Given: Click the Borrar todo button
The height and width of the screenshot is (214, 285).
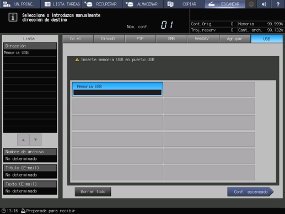Looking at the screenshot, I should (93, 192).
